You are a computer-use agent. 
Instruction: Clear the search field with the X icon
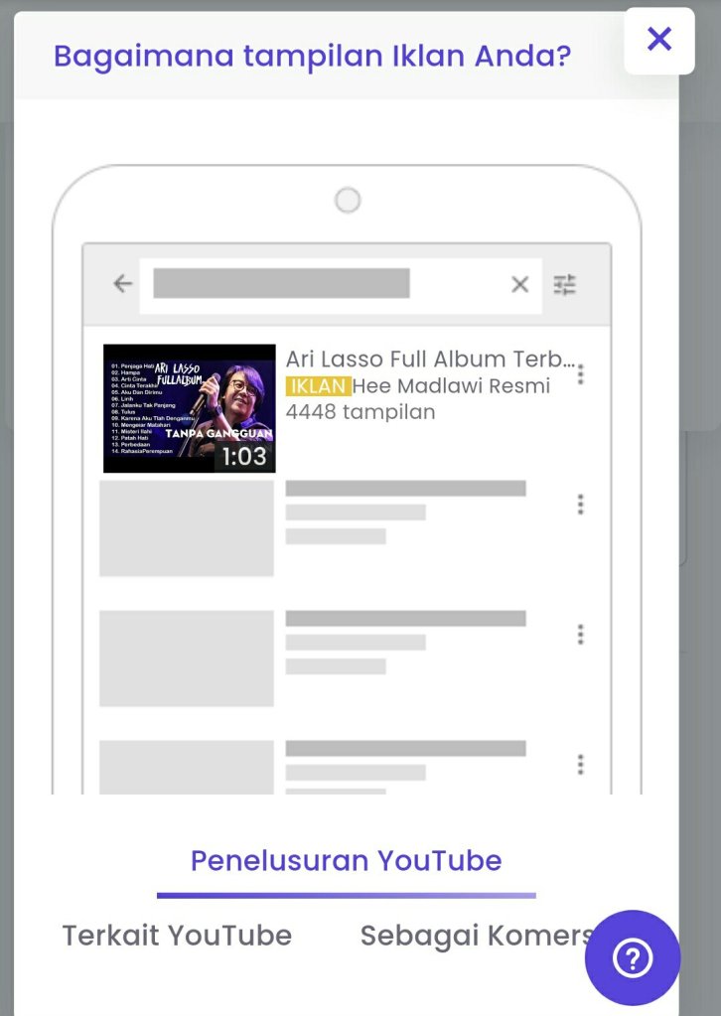[x=519, y=285]
